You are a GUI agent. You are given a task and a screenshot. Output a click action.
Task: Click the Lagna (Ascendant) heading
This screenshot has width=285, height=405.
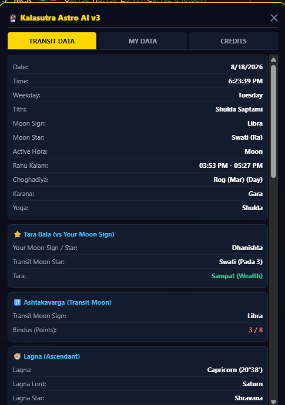[52, 356]
